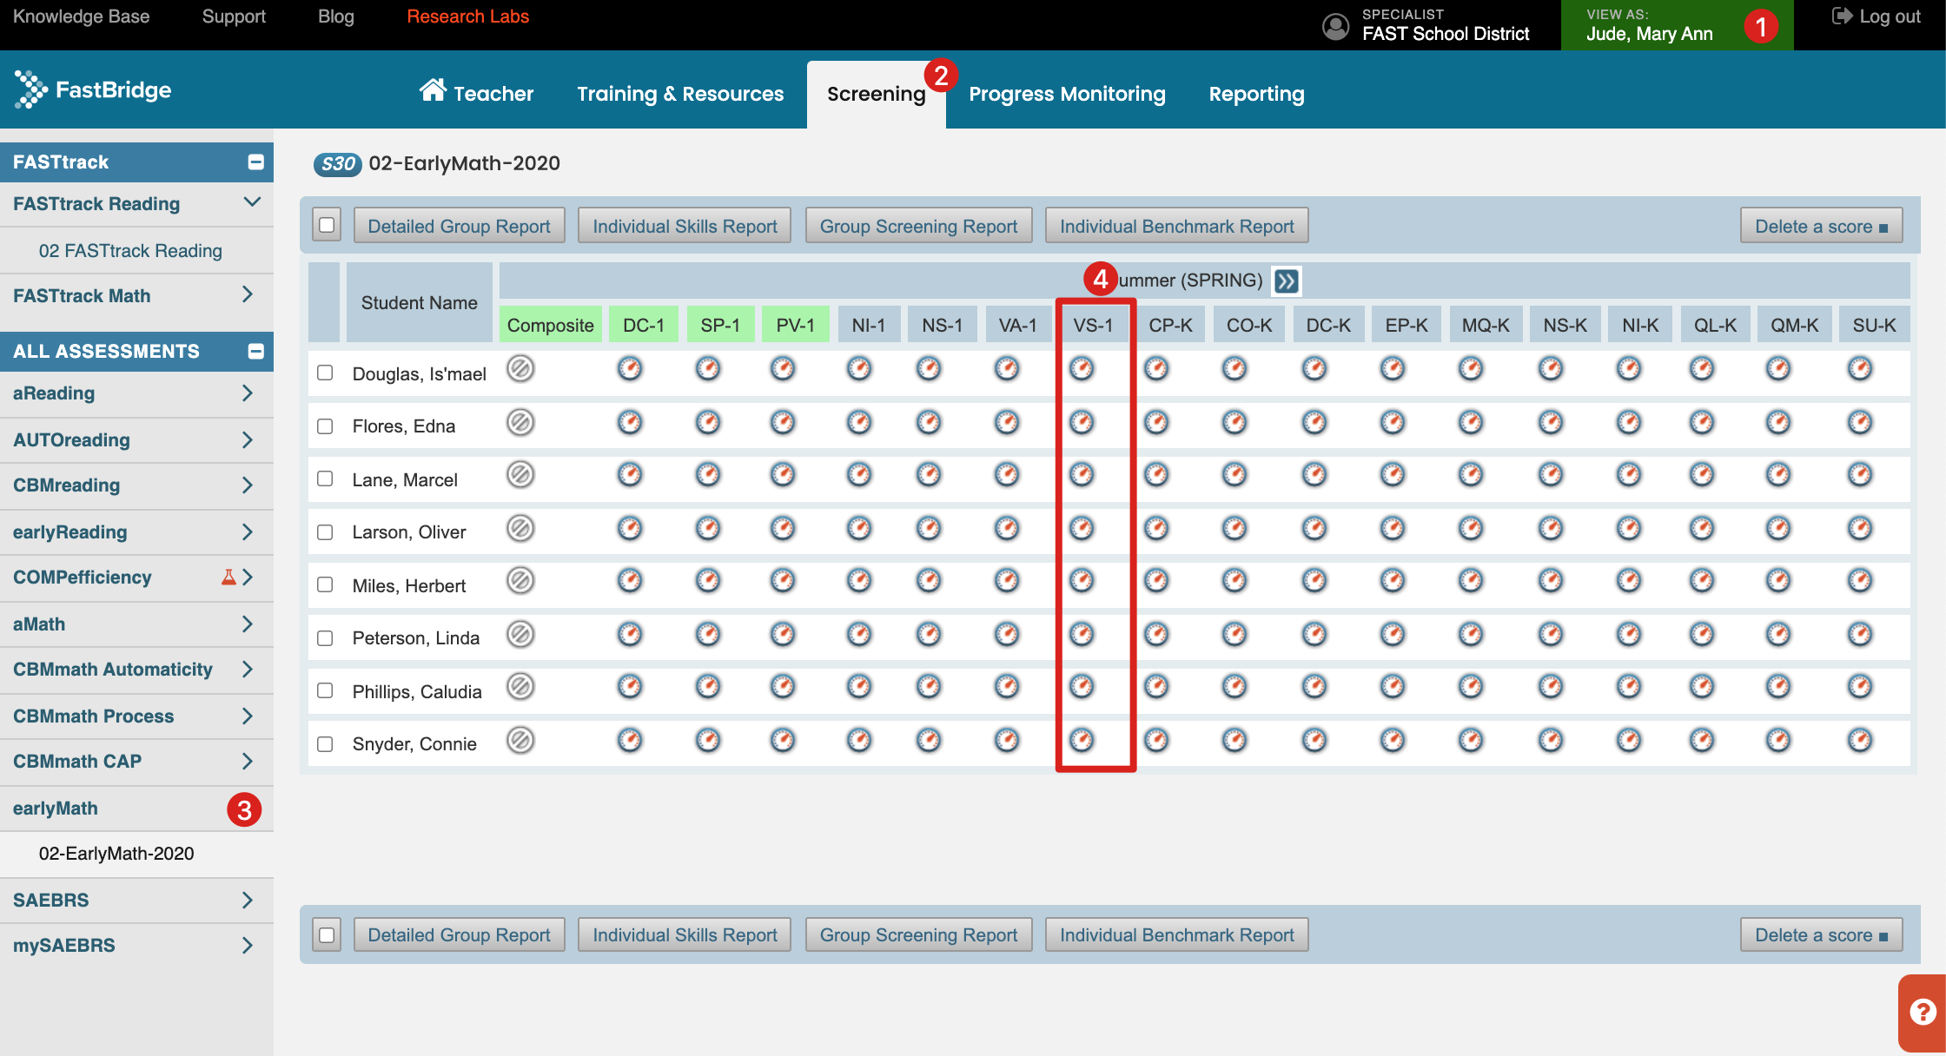
Task: Start PV-1 assessment for Lane, Marcel
Action: coord(783,475)
